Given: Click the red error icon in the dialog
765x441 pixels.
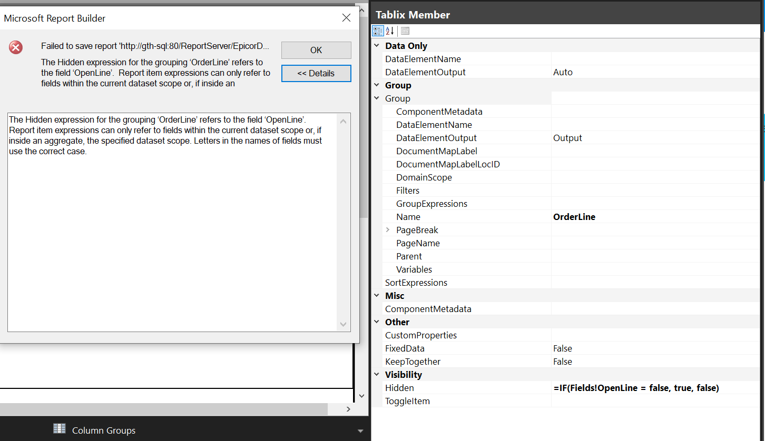Looking at the screenshot, I should coord(16,48).
